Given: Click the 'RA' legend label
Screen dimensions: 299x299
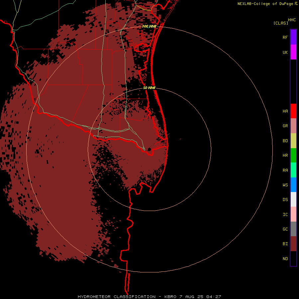Looking at the screenshot, I should (x=285, y=170).
